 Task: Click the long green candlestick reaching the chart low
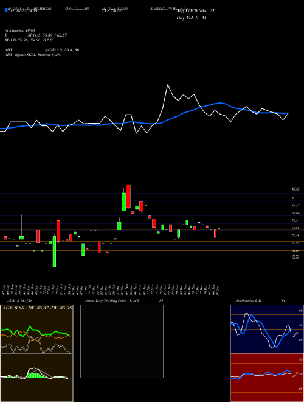[x=54, y=252]
